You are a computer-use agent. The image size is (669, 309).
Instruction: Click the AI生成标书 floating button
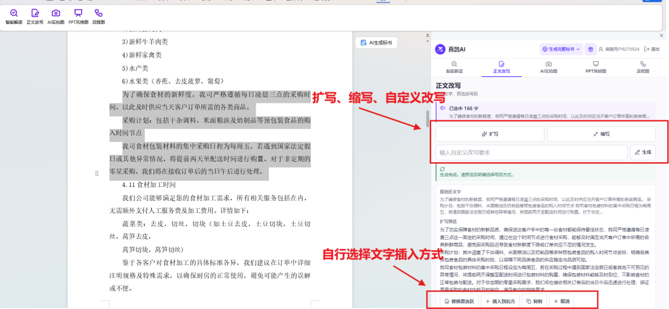[376, 43]
